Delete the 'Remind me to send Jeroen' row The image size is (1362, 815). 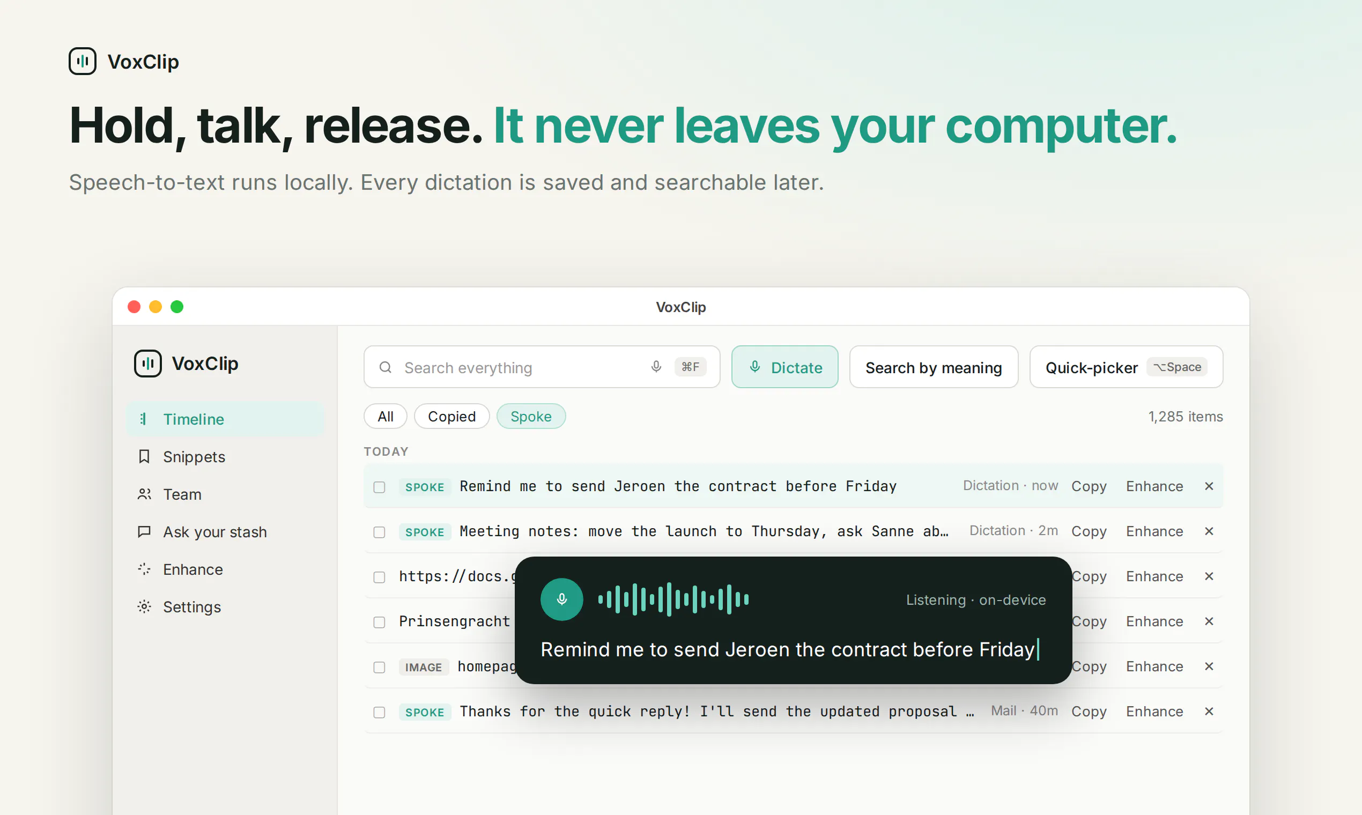click(x=1209, y=486)
